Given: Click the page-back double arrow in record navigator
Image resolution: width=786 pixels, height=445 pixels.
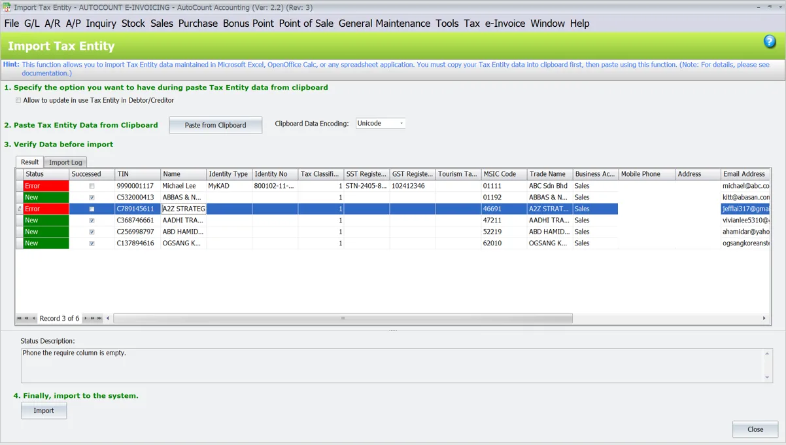Looking at the screenshot, I should point(27,318).
